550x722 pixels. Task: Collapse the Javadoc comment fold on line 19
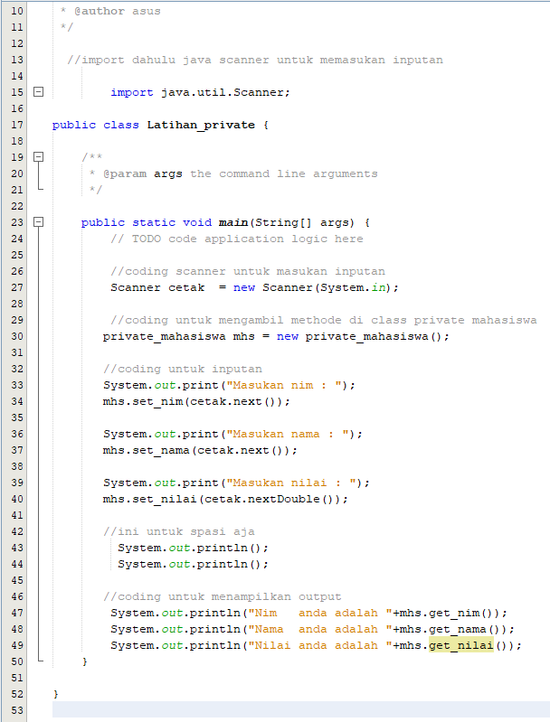click(x=39, y=157)
